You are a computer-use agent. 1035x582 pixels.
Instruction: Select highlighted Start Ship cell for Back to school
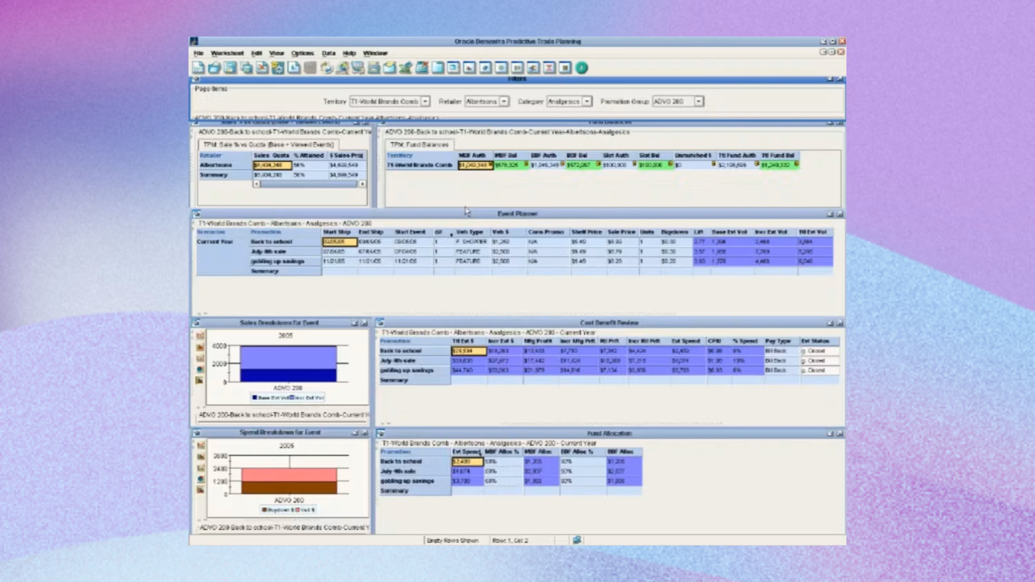340,242
